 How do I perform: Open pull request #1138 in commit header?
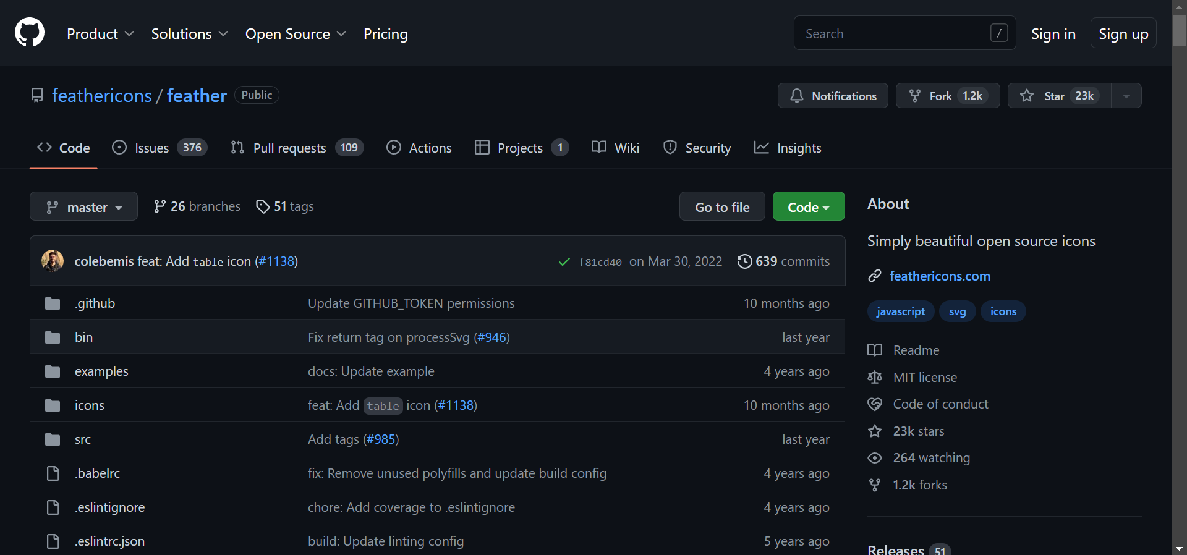tap(276, 261)
